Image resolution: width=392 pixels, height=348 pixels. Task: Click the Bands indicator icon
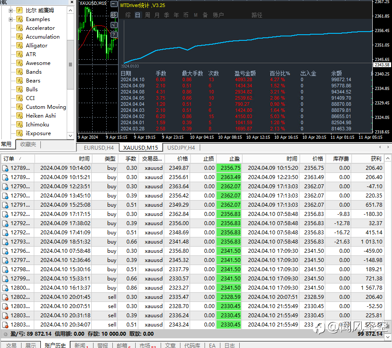click(x=19, y=72)
